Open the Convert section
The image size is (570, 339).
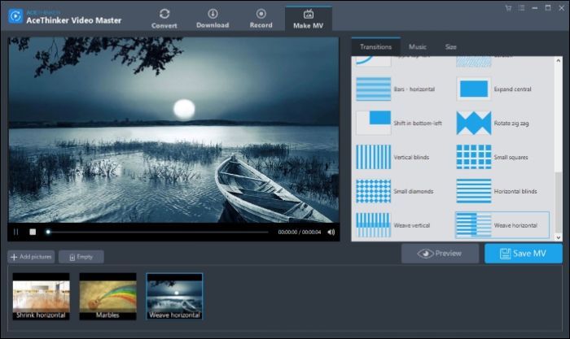click(x=164, y=18)
